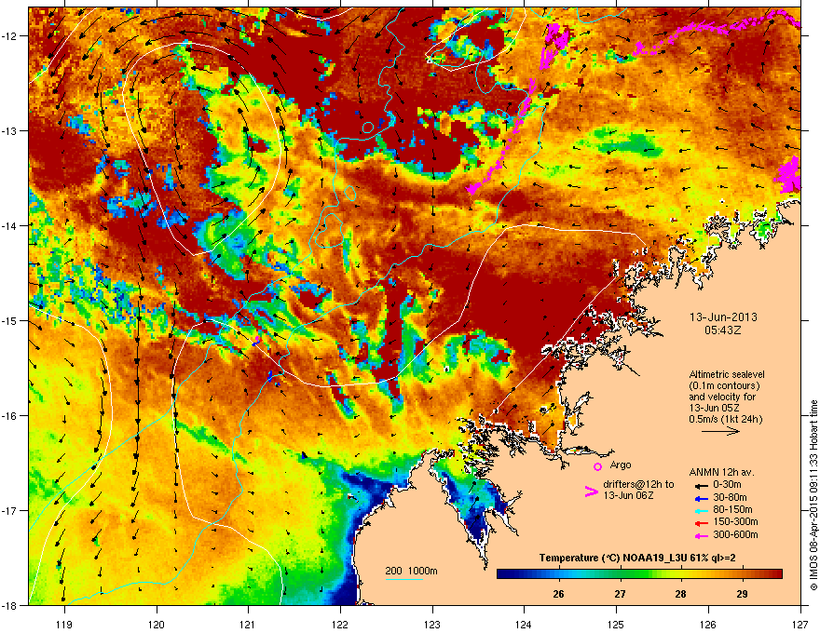Screen dimensions: 820x633
Task: Click the longitude label 123
Action: point(432,624)
